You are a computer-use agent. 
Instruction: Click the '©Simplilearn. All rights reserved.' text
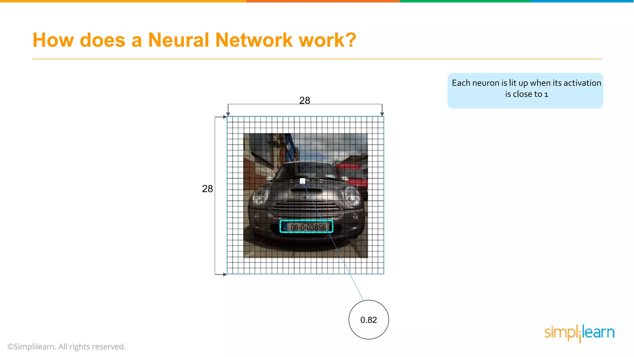tap(67, 346)
